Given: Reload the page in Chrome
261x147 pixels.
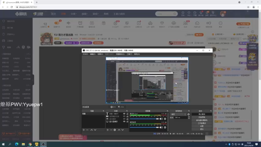Looking at the screenshot, I should 12,7.
